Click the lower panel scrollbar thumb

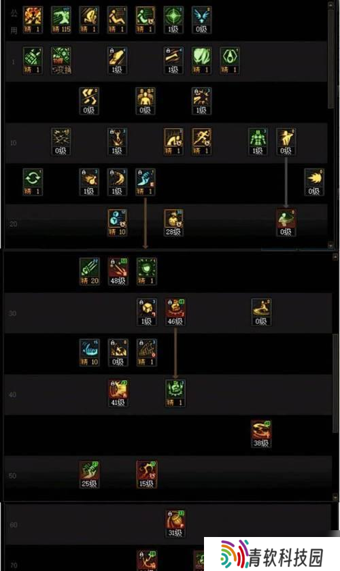pos(335,382)
